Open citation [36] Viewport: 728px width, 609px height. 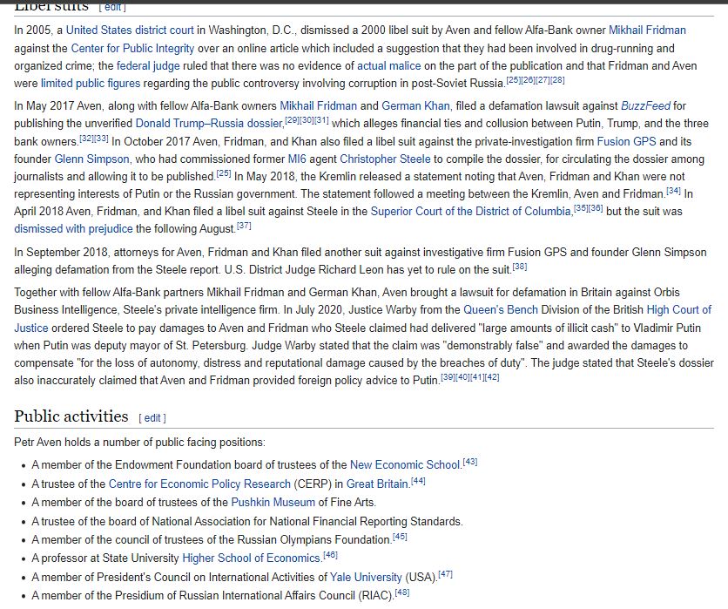[597, 208]
